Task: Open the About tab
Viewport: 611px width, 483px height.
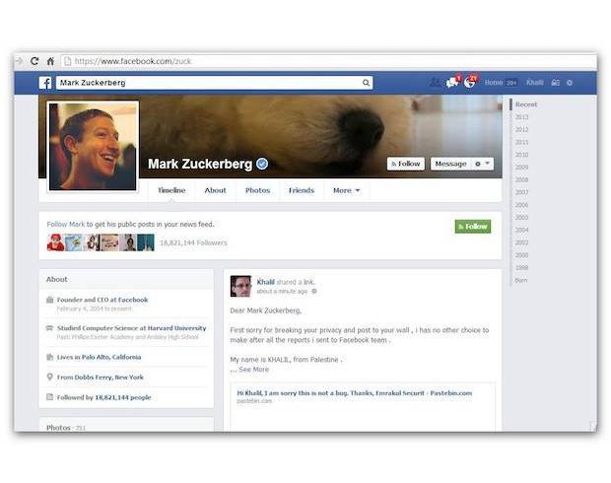Action: (x=215, y=190)
